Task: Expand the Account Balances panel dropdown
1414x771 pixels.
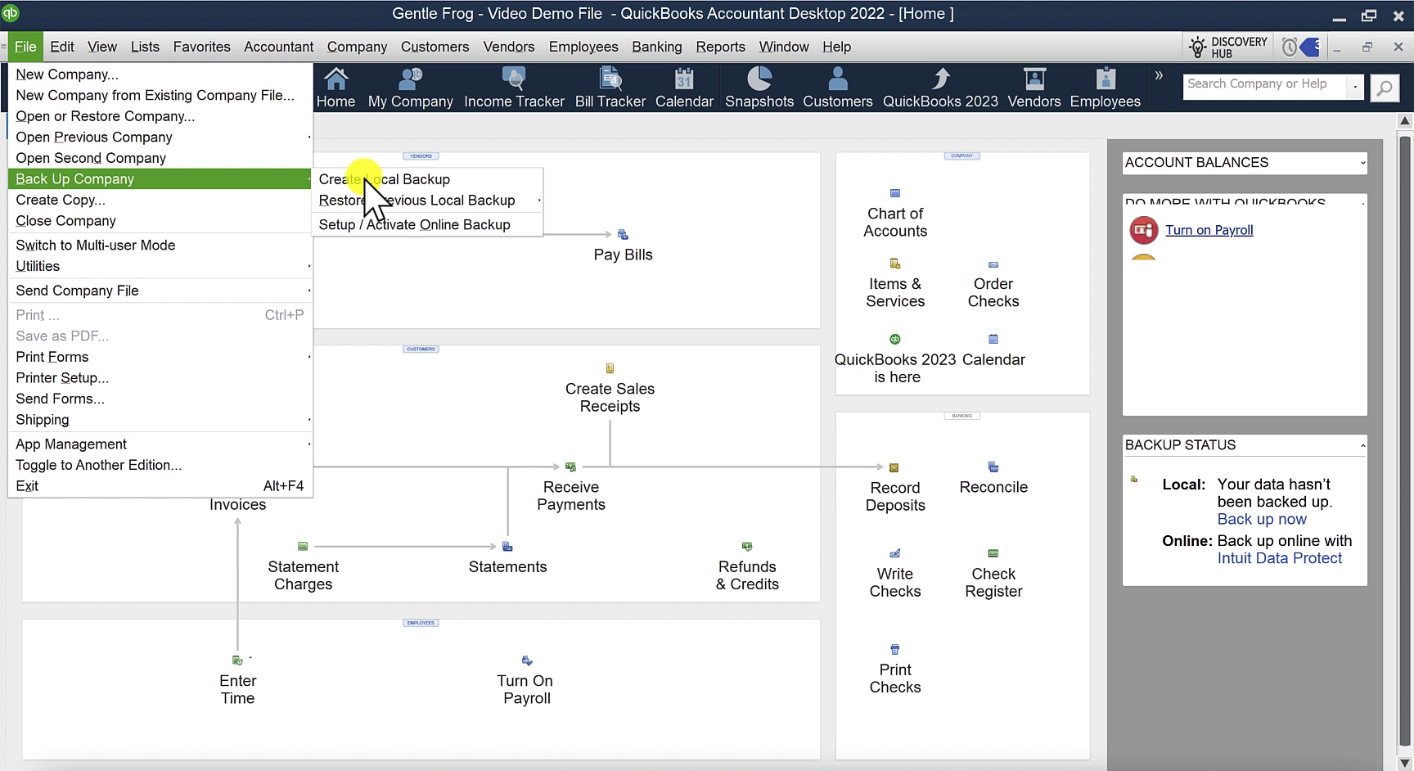Action: [1362, 163]
